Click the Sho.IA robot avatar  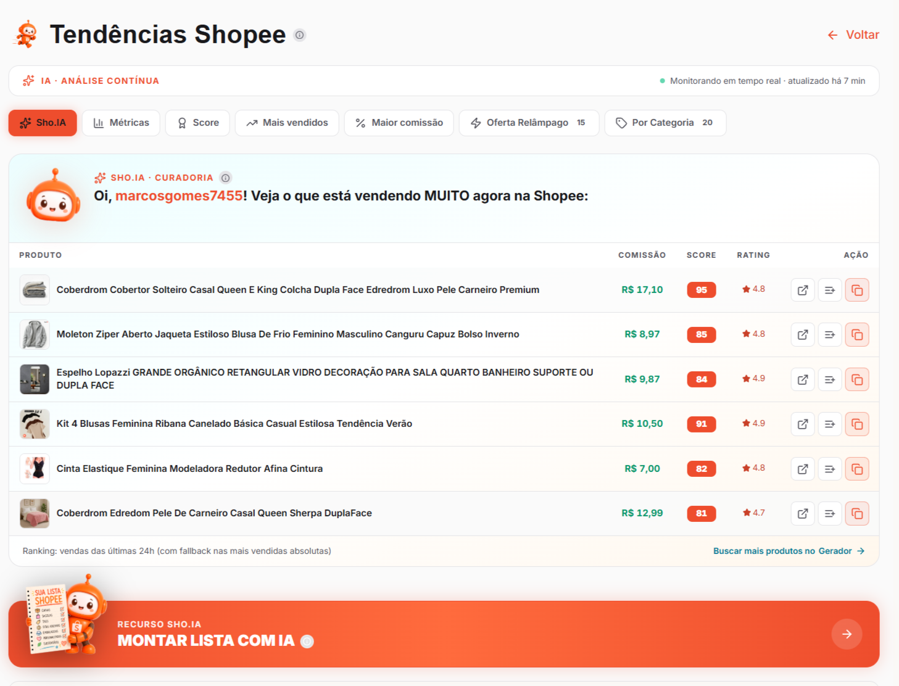tap(54, 197)
